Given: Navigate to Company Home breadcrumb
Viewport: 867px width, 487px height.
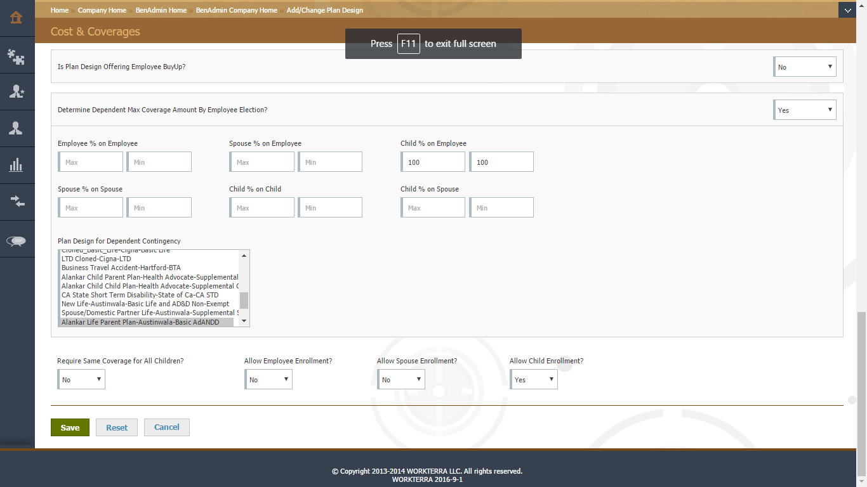Looking at the screenshot, I should [x=102, y=10].
